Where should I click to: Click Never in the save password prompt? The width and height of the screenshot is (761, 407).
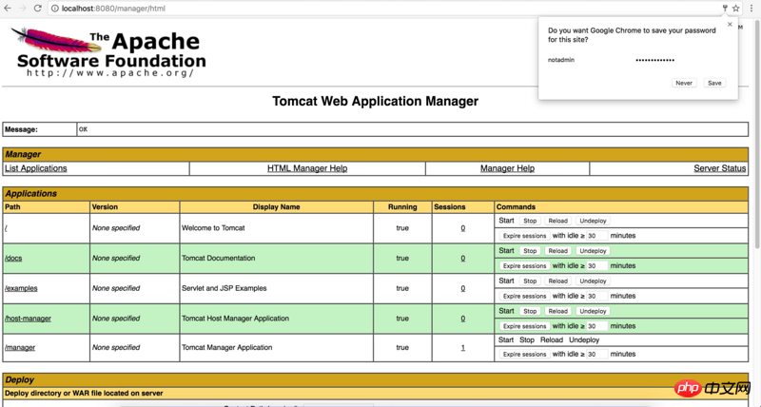[684, 83]
